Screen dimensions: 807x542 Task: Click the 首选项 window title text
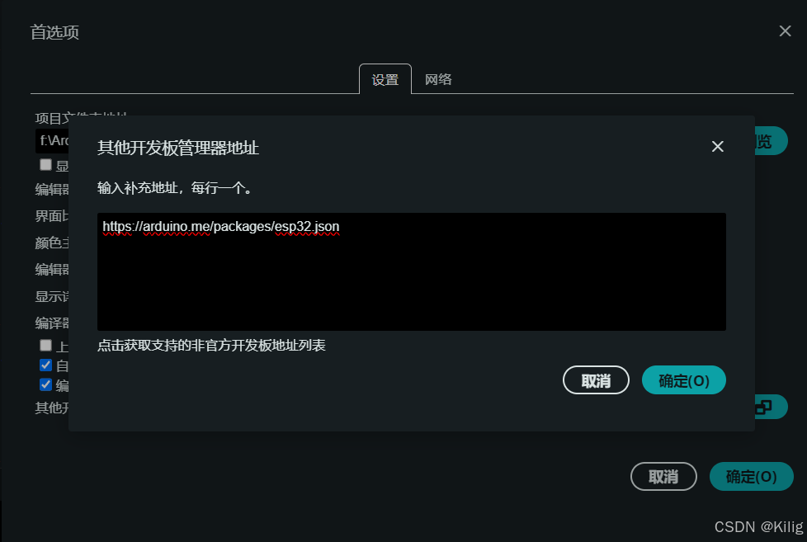click(54, 32)
